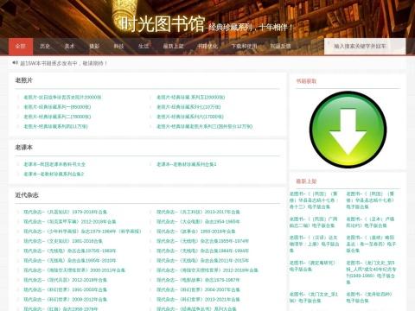Screen dimensions: 415x311
Task: Open the 科技 navigation tab
Action: point(118,46)
